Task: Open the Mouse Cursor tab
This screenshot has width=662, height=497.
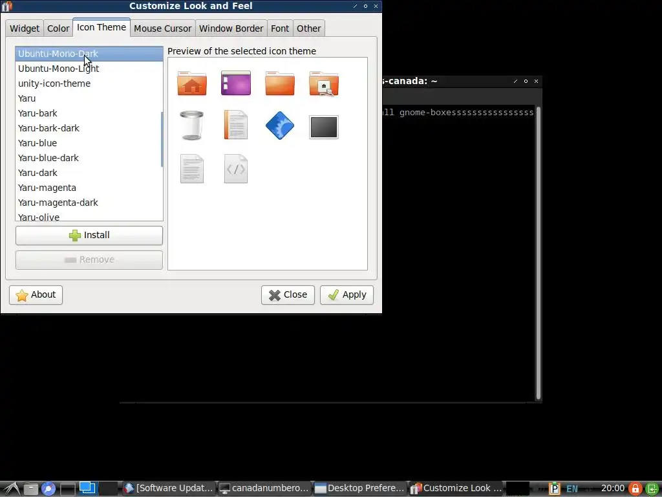Action: click(162, 28)
